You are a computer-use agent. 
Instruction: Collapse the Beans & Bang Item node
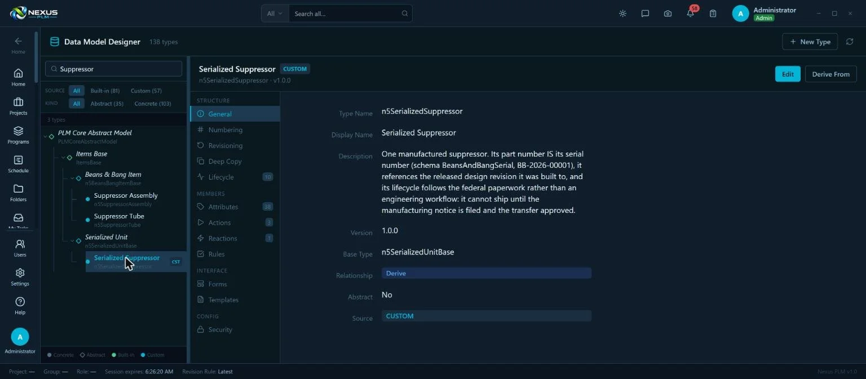point(72,178)
